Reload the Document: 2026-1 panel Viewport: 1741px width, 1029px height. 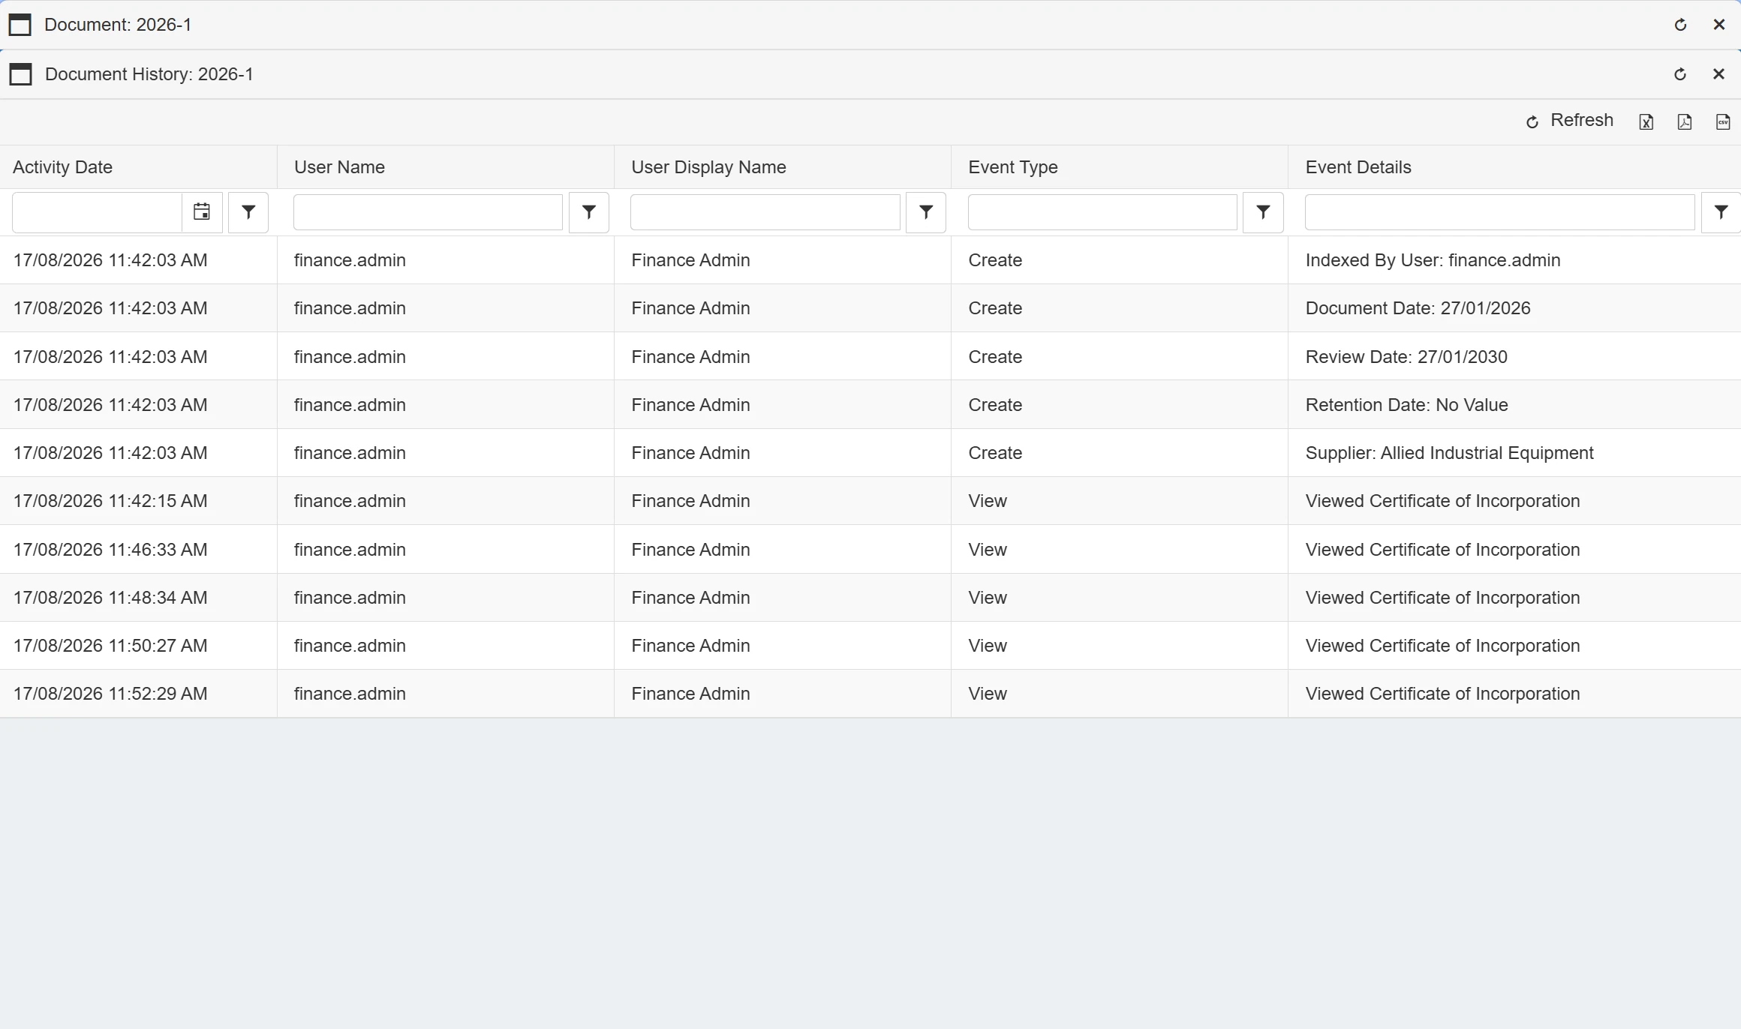(1681, 25)
